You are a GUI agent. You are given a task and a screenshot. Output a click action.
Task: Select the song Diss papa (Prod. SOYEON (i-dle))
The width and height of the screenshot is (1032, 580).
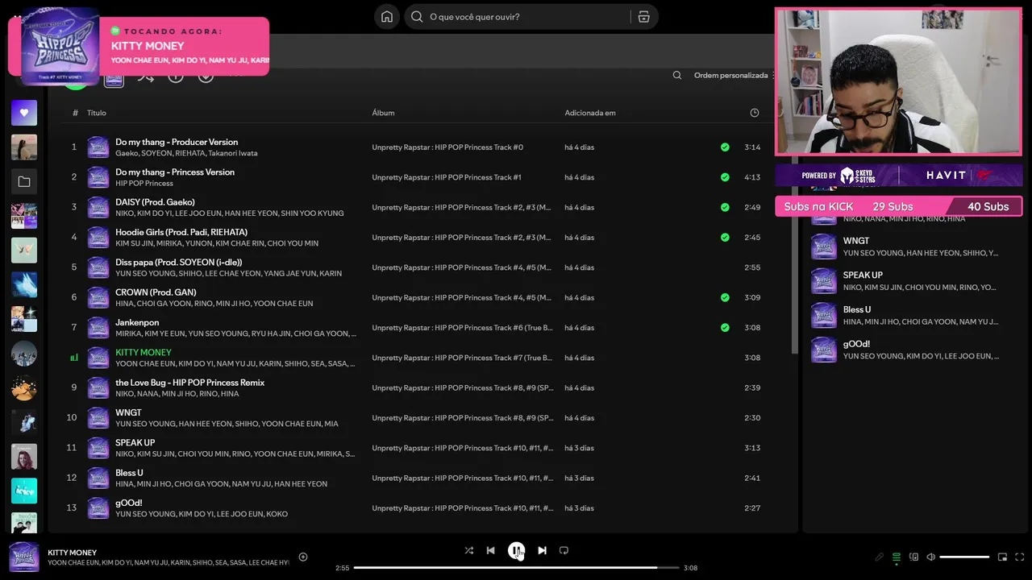[x=178, y=262]
